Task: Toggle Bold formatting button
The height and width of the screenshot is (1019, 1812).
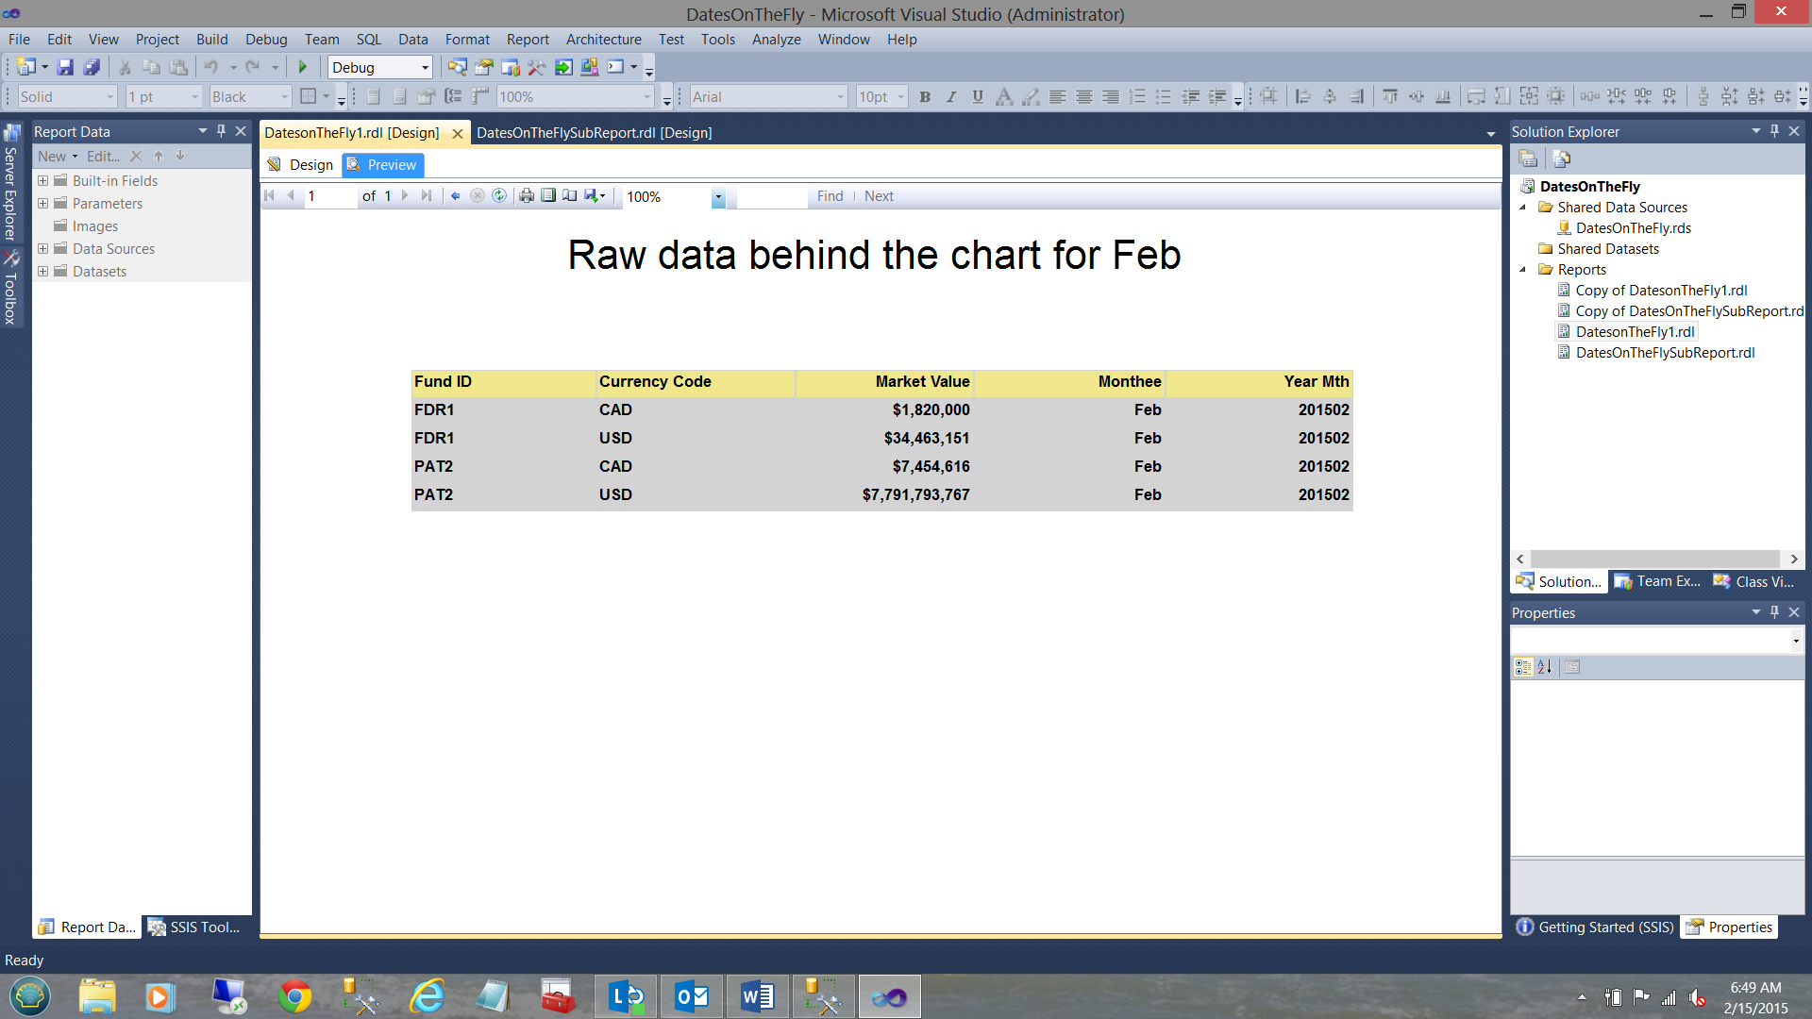Action: tap(925, 96)
